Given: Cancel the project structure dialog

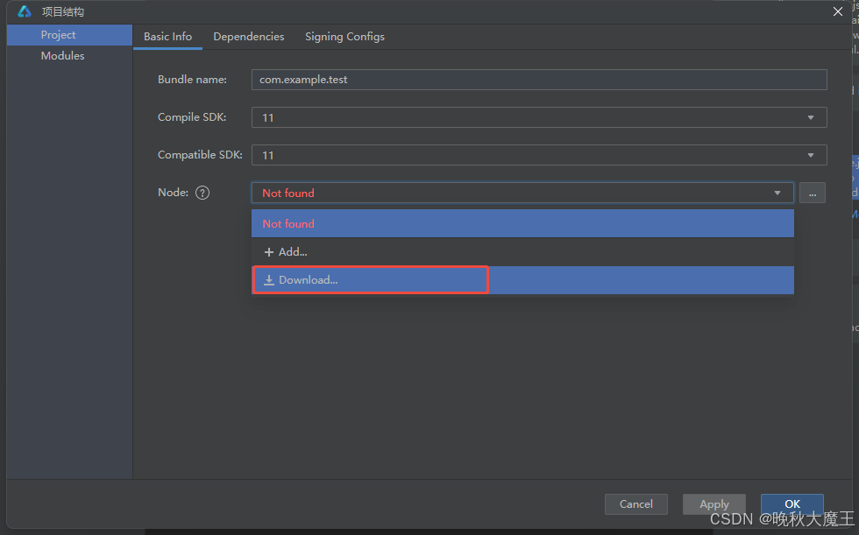Looking at the screenshot, I should [636, 503].
